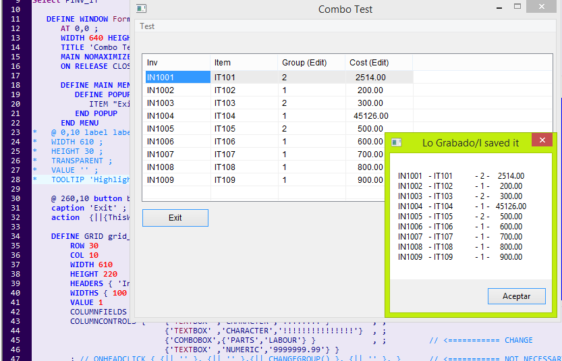Viewport: 562px width, 361px height.
Task: Click the Cost (Edit) column header
Action: pos(378,63)
